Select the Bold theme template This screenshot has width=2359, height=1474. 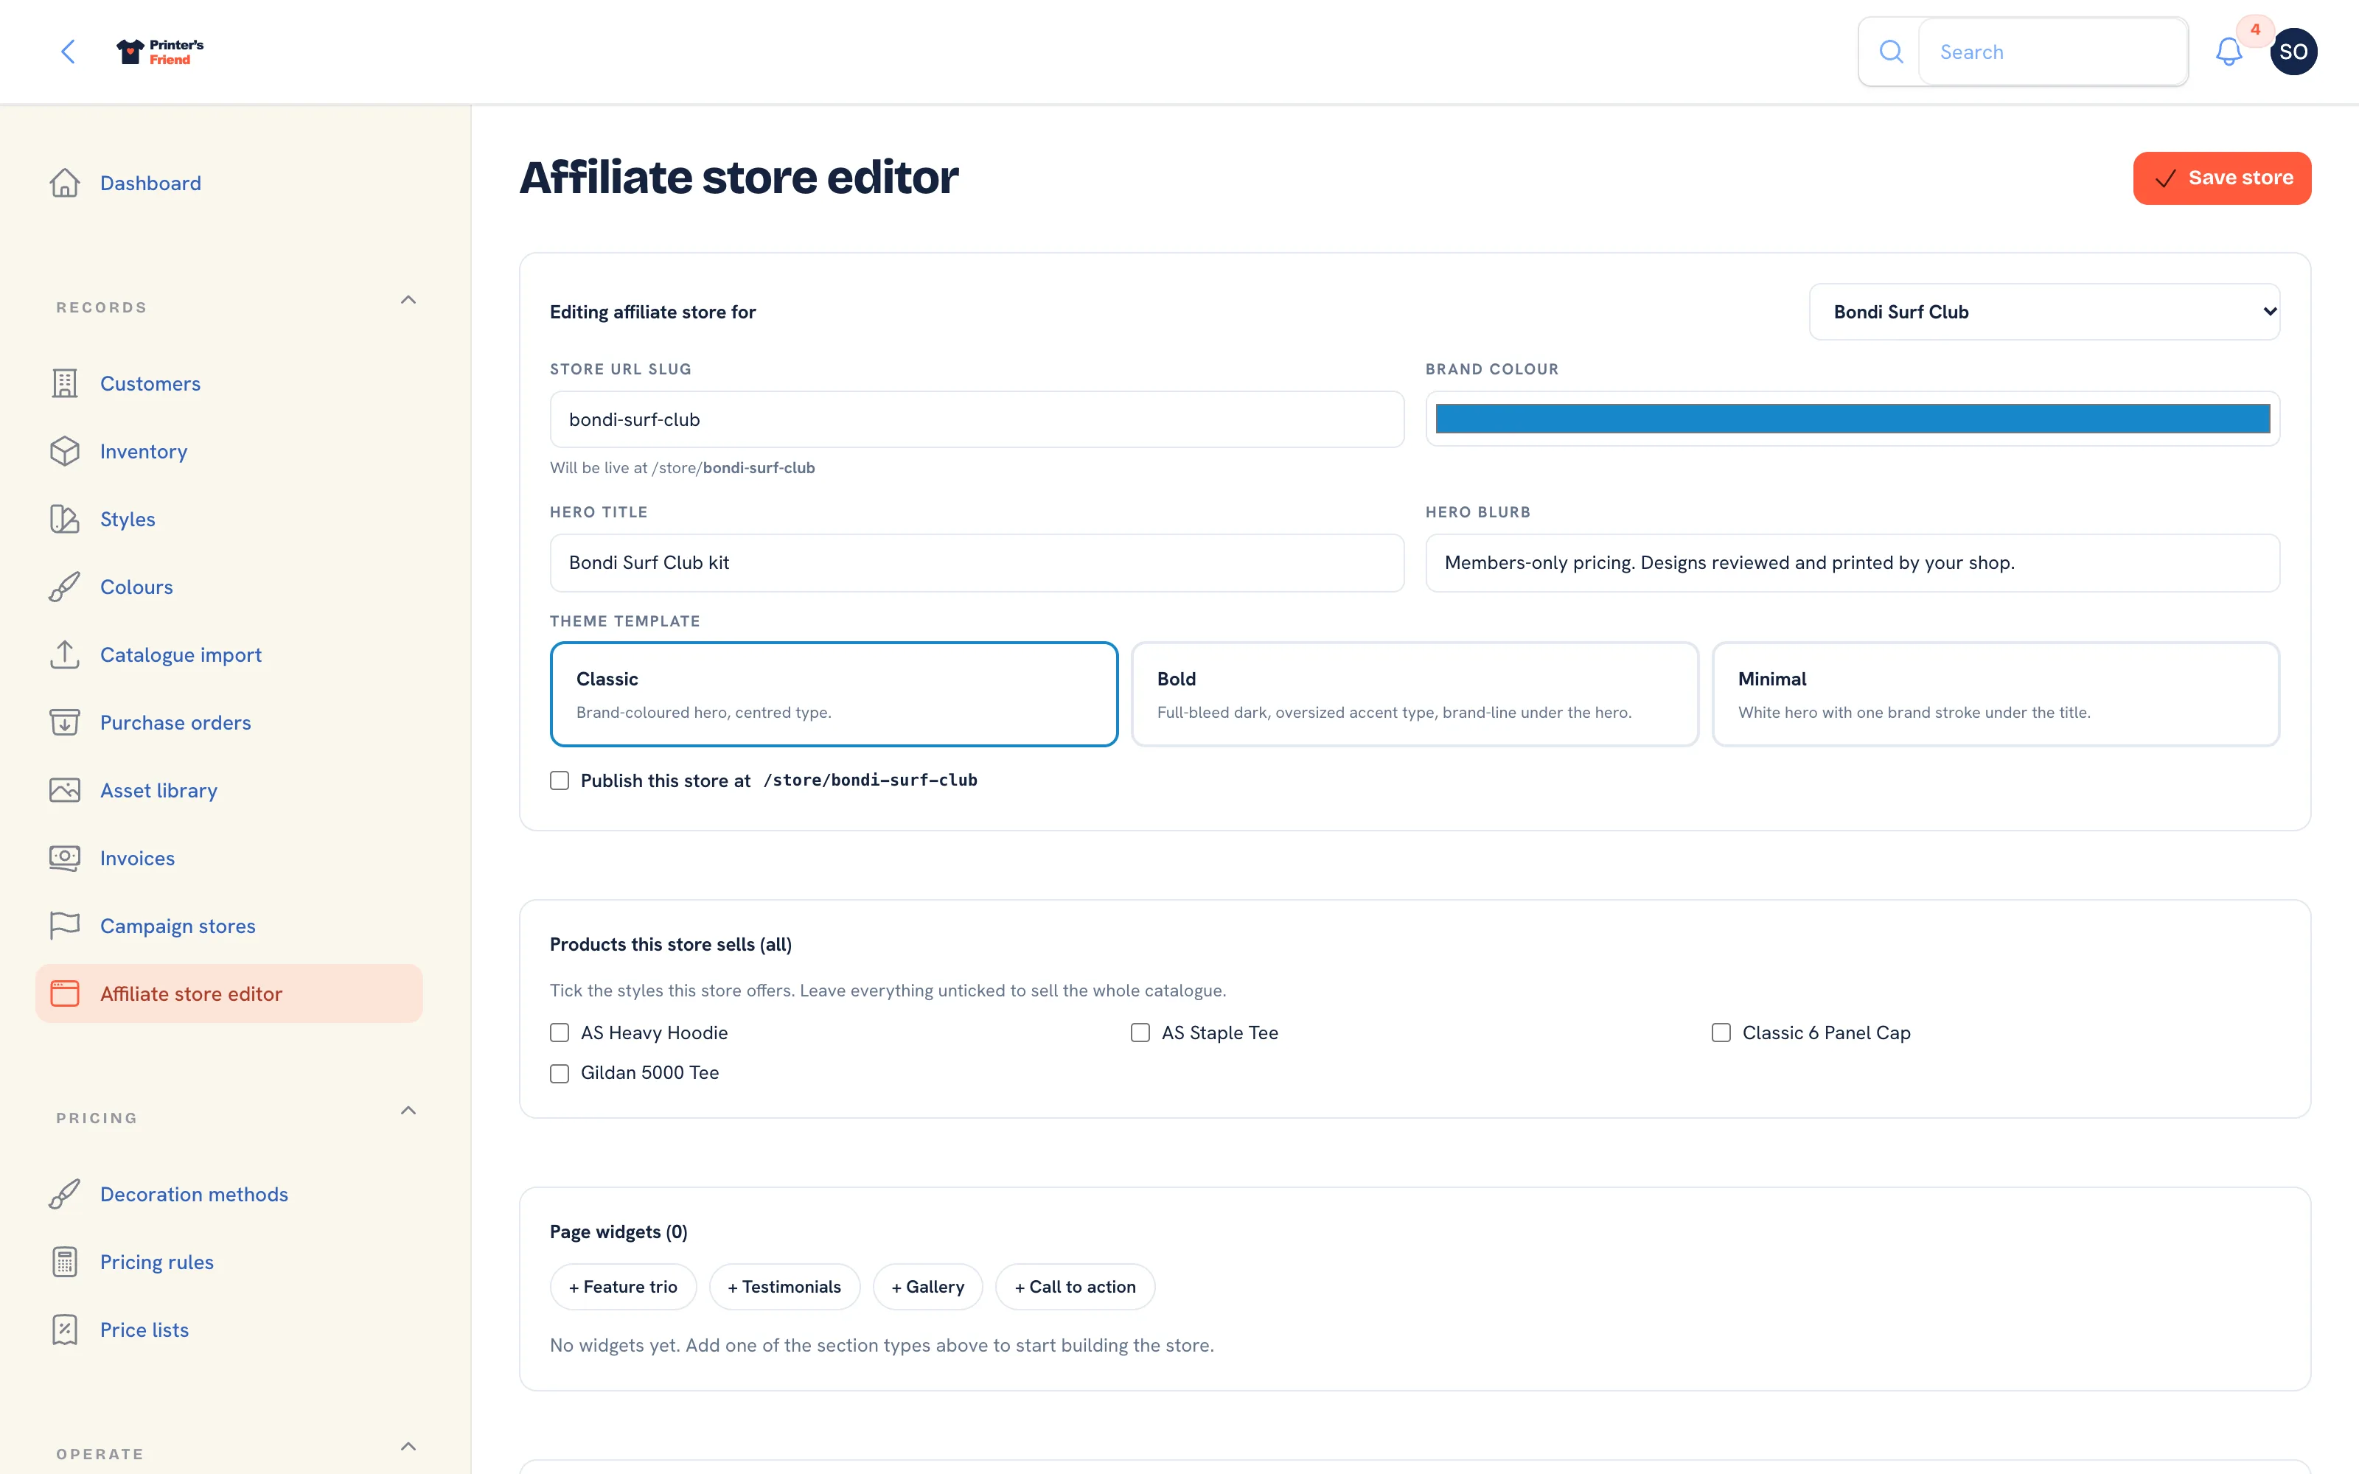1415,694
